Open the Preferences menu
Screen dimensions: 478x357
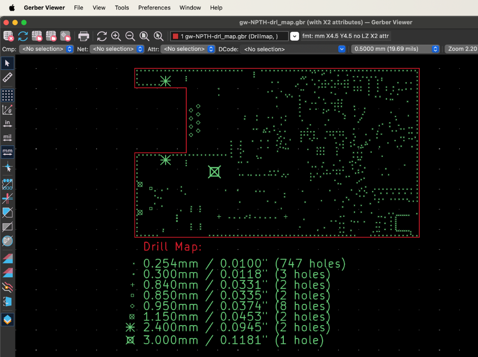(154, 7)
